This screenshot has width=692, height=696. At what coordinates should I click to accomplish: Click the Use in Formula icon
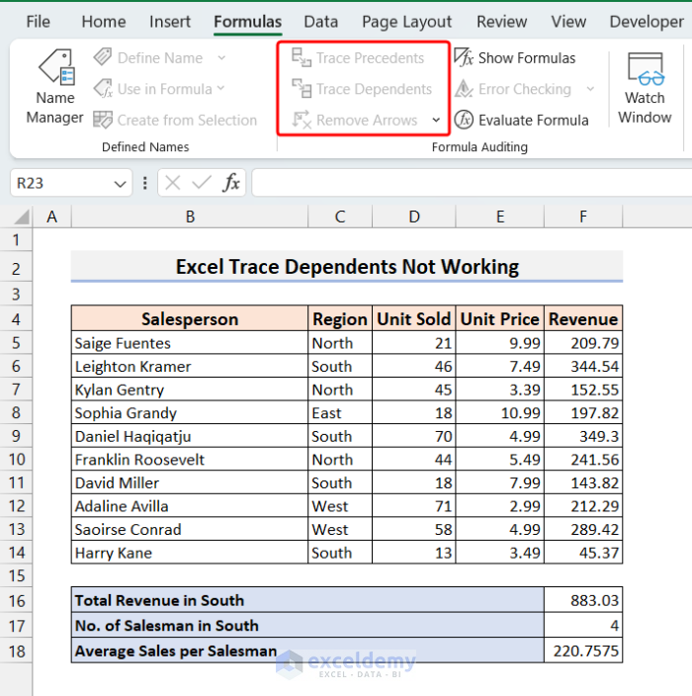coord(103,89)
